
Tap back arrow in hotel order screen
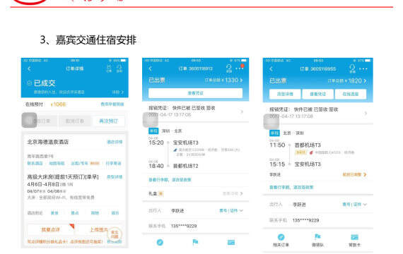coord(29,68)
